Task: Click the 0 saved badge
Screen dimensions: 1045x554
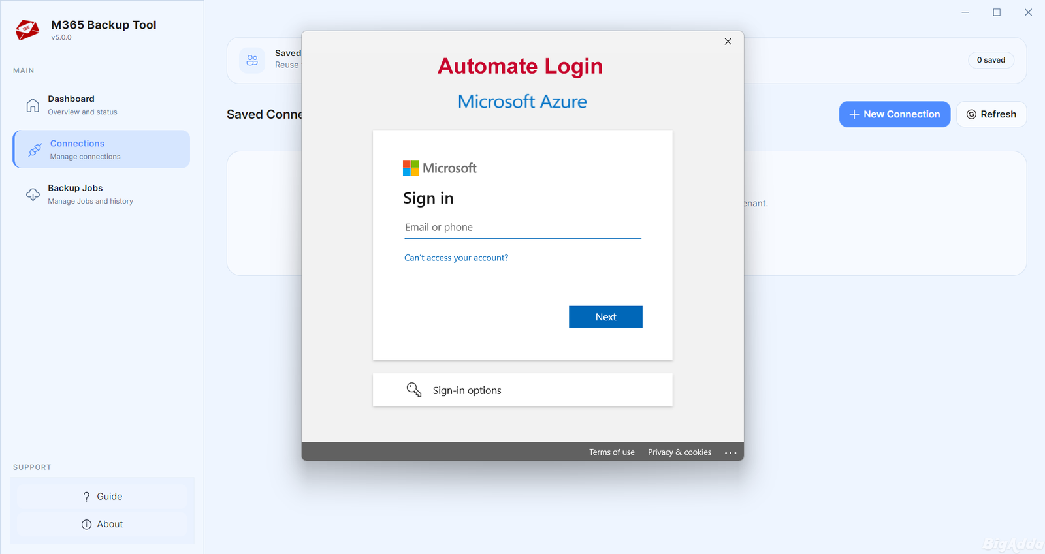Action: coord(991,60)
